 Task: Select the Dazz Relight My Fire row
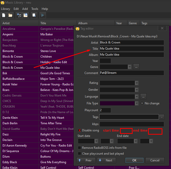click(x=37, y=134)
